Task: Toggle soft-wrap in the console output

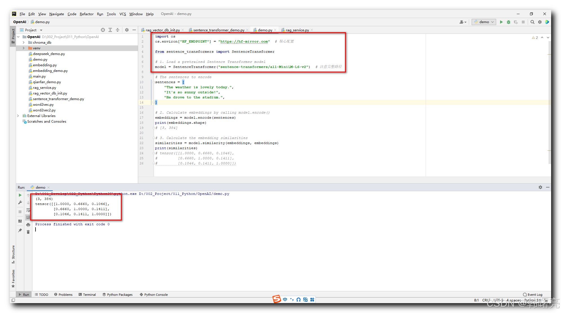Action: 28,210
